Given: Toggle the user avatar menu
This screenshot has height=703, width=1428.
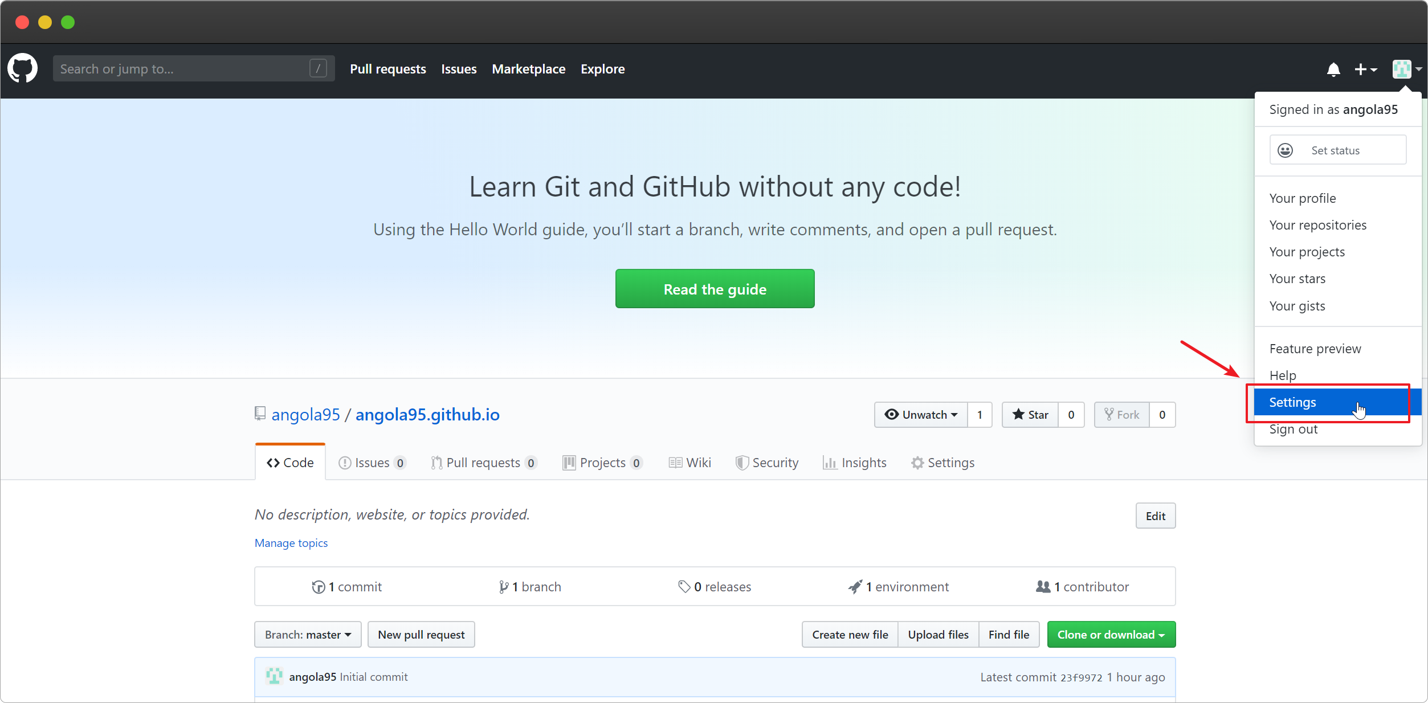Looking at the screenshot, I should coord(1407,70).
